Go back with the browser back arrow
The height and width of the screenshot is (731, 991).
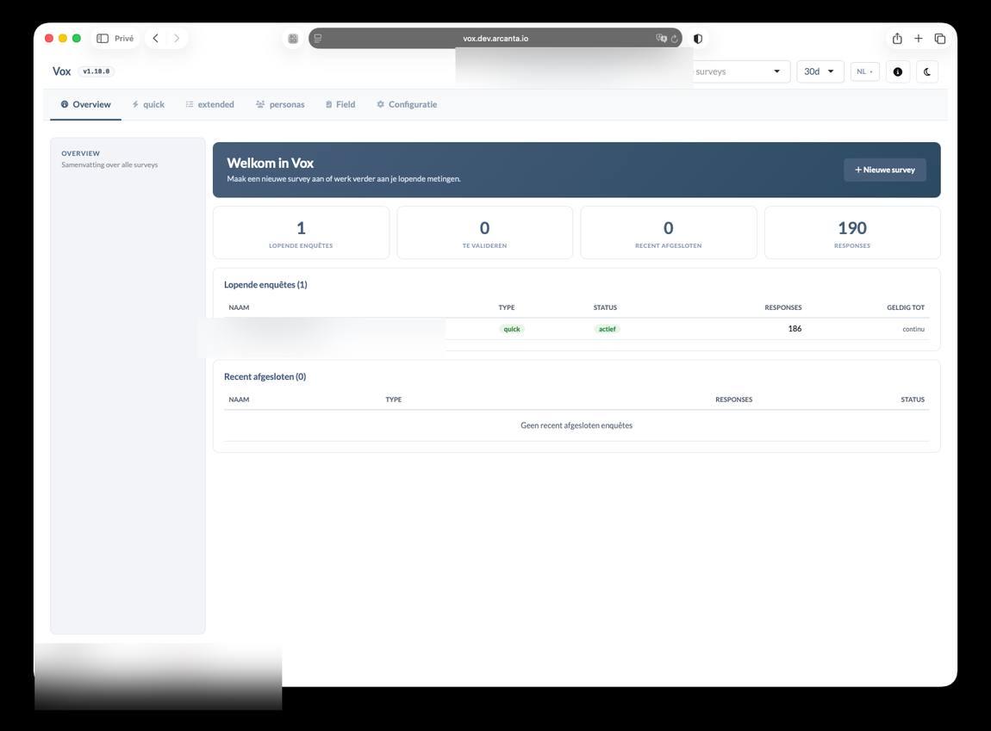point(155,39)
